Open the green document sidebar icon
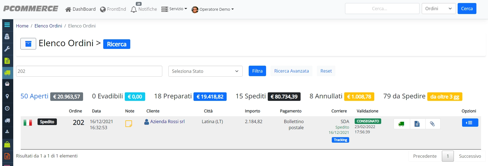The width and height of the screenshot is (488, 166). click(7, 61)
